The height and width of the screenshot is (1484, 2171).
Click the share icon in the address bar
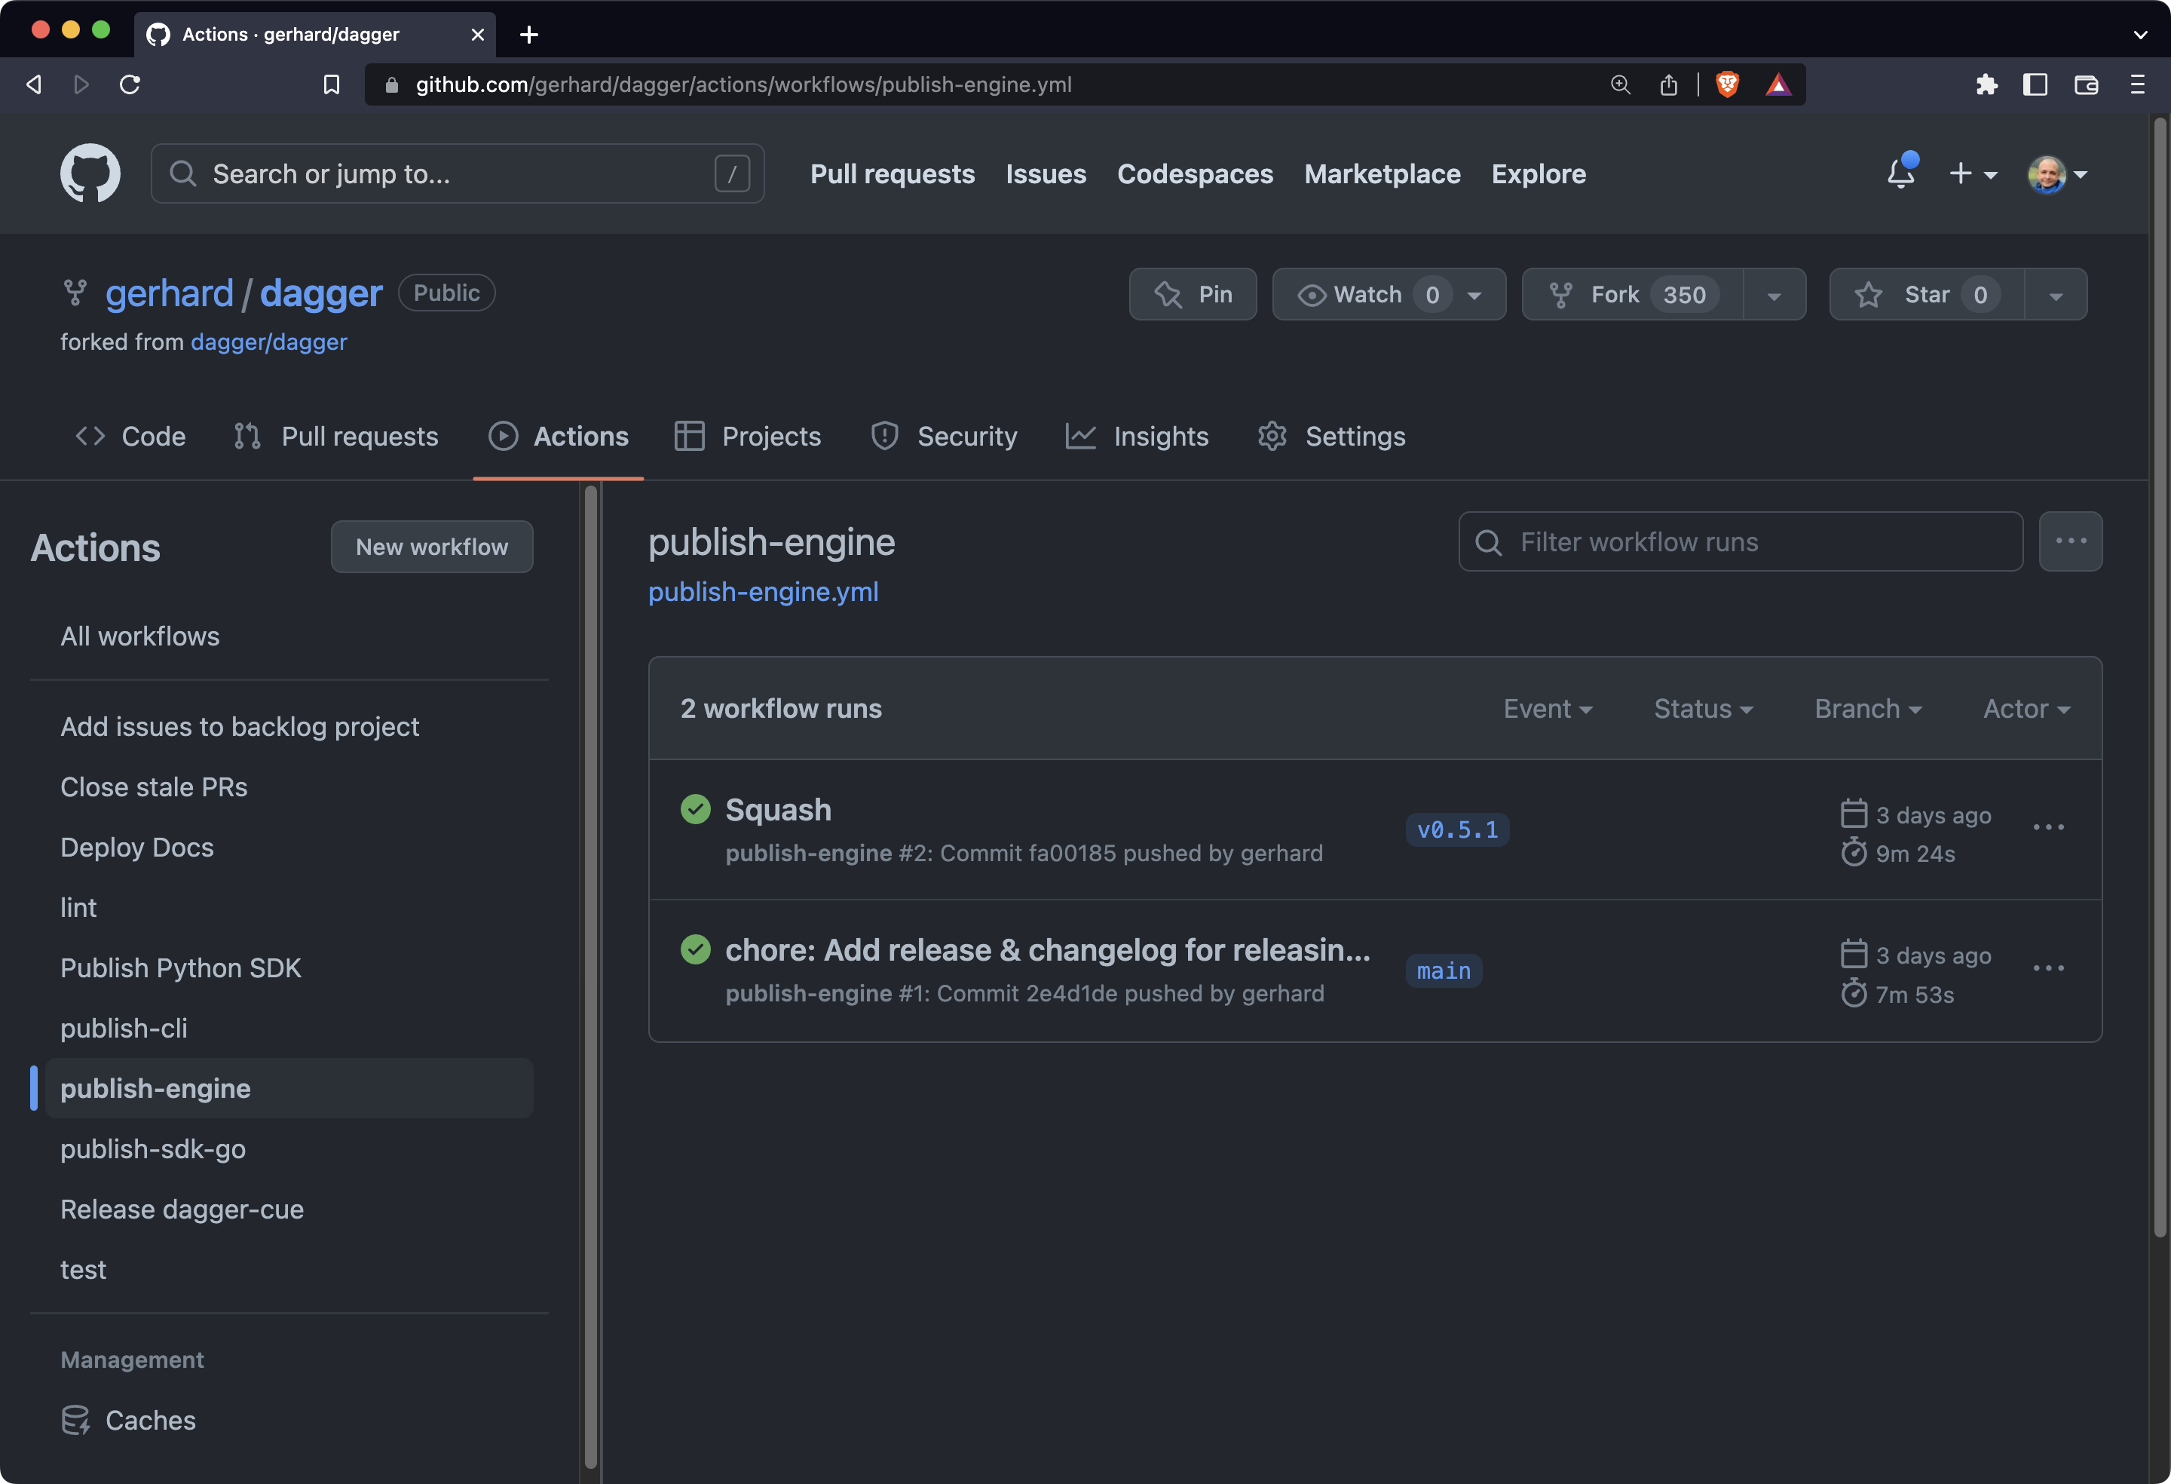click(x=1668, y=85)
